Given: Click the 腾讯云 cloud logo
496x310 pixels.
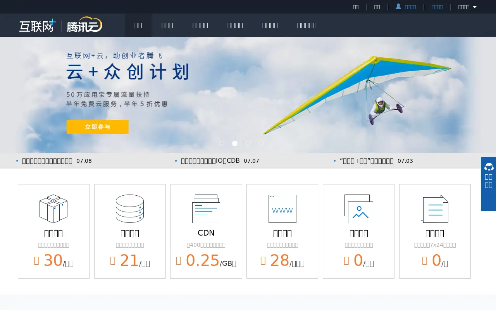Looking at the screenshot, I should [x=84, y=25].
